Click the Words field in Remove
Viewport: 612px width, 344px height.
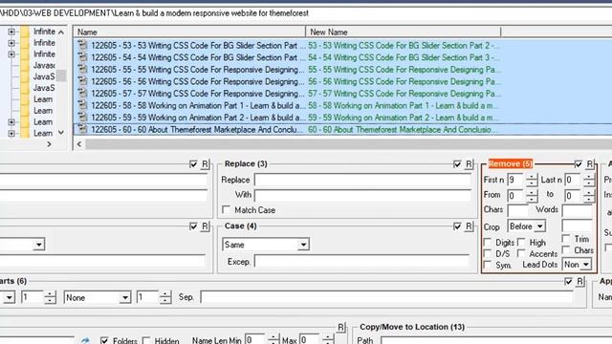click(x=578, y=210)
